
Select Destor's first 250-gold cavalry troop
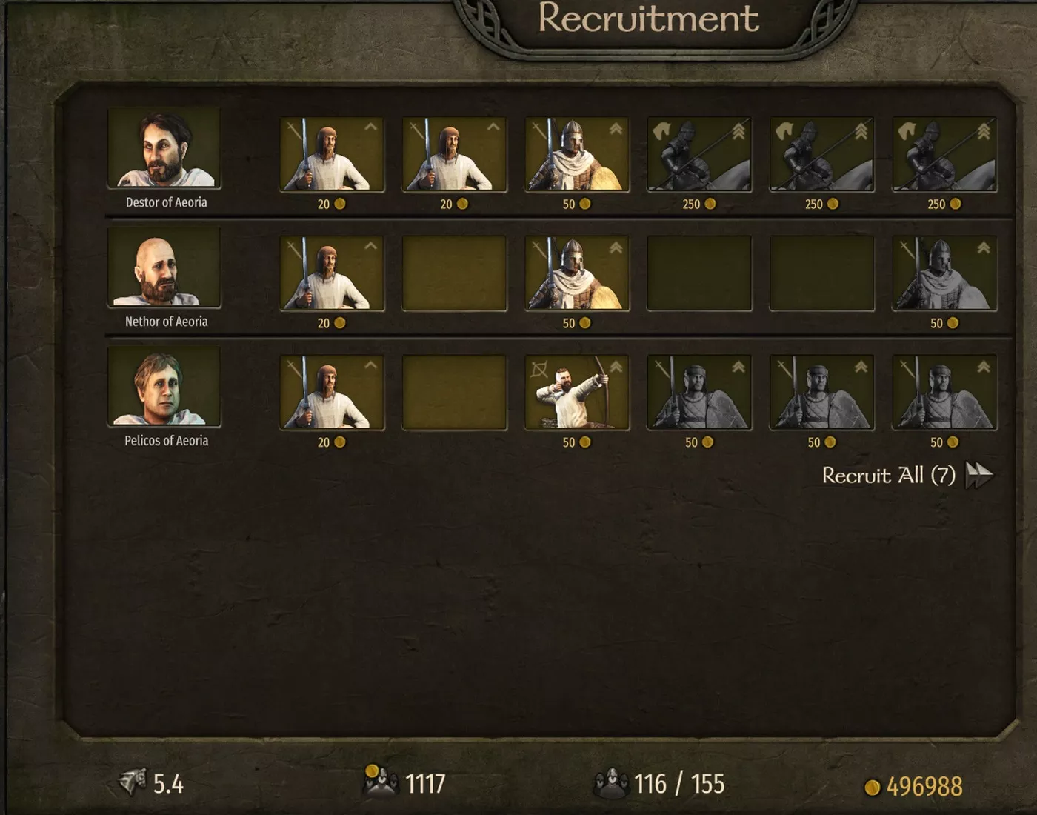click(699, 154)
